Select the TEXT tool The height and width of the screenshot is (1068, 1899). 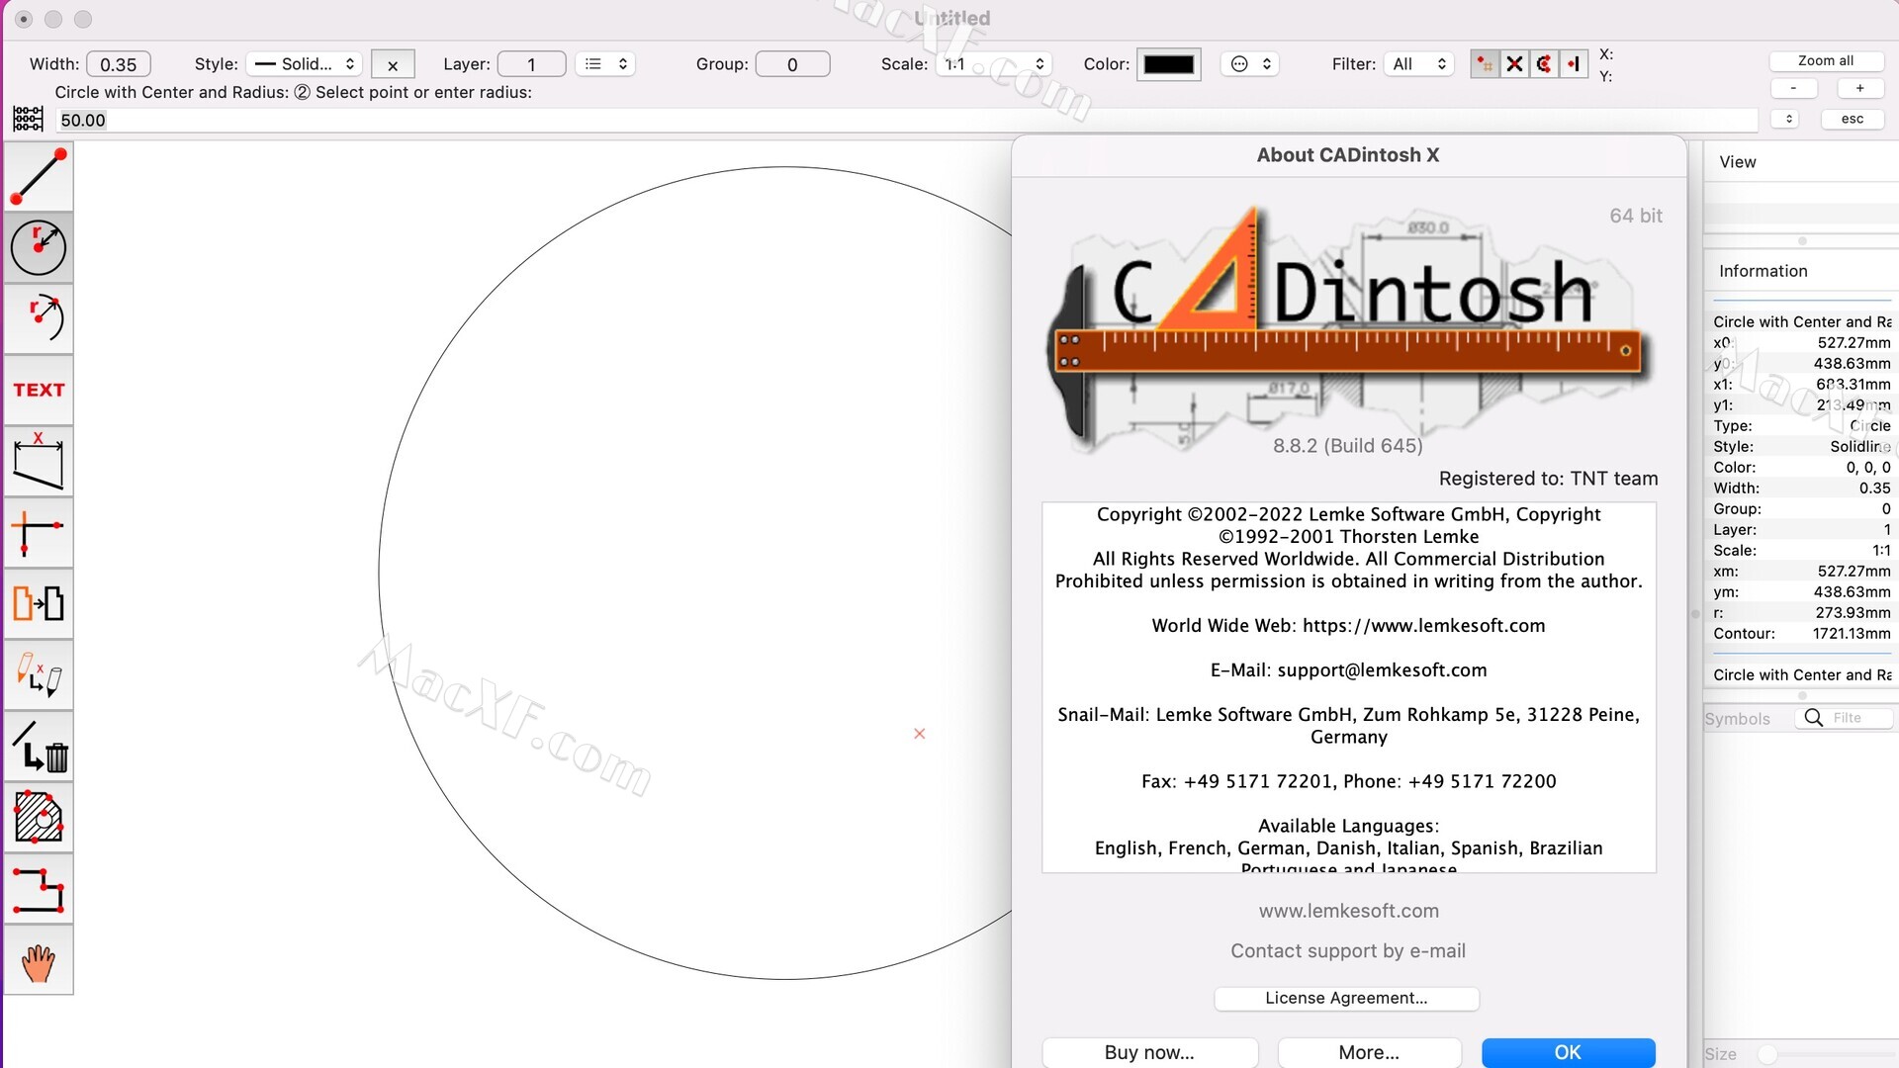click(x=39, y=390)
